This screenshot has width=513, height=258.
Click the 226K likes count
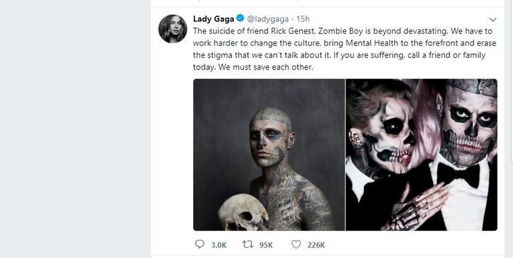pos(316,245)
